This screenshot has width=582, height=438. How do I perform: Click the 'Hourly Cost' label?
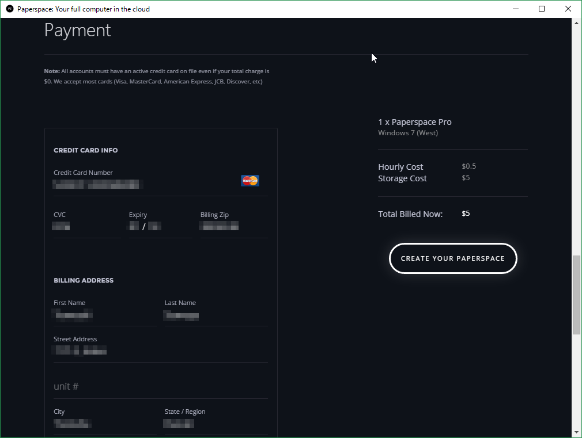pos(400,167)
